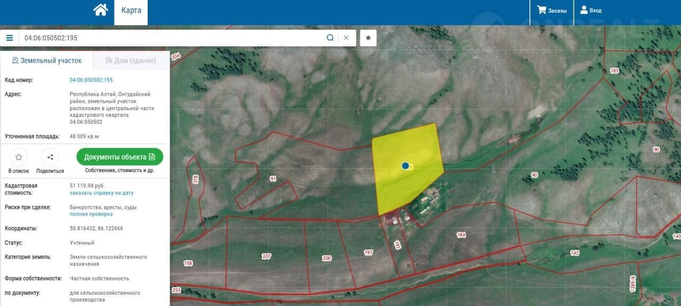Viewport: 681px width, 306px height.
Task: Click the favorites star button beside search
Action: [368, 38]
